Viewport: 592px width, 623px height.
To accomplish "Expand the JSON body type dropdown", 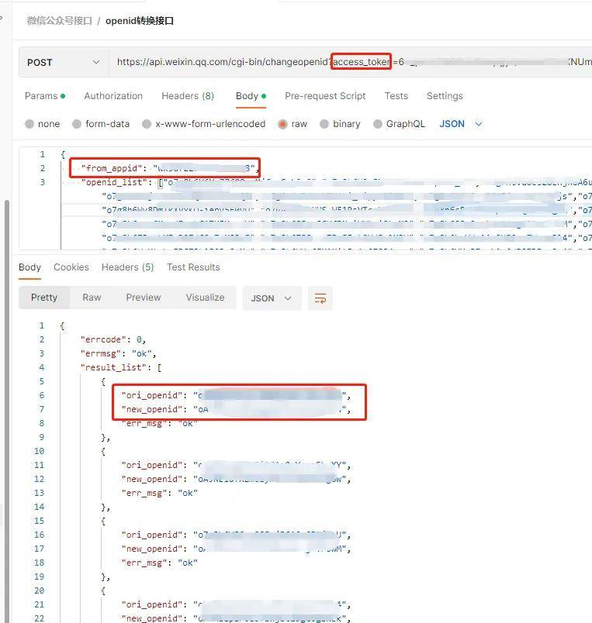I will [x=461, y=124].
